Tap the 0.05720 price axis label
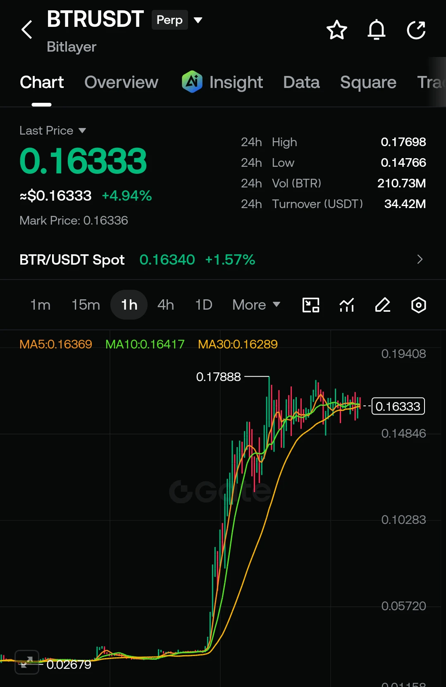This screenshot has width=446, height=687. [x=403, y=606]
